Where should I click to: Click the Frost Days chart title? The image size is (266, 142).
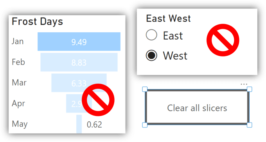pyautogui.click(x=37, y=22)
